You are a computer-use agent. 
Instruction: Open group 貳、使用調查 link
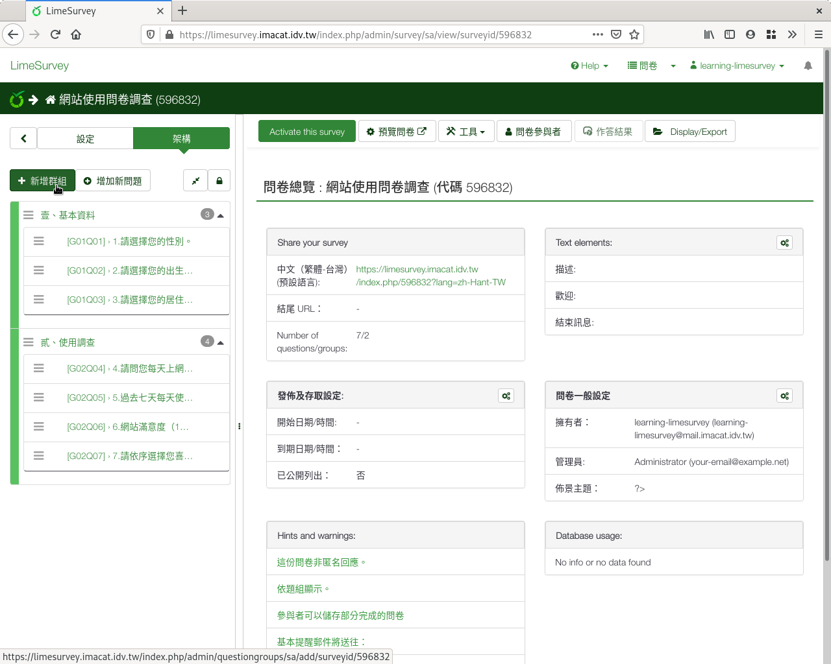pos(68,342)
